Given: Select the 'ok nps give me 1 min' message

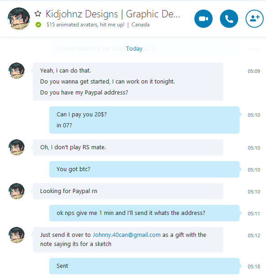Looking at the screenshot, I should click(x=144, y=213).
